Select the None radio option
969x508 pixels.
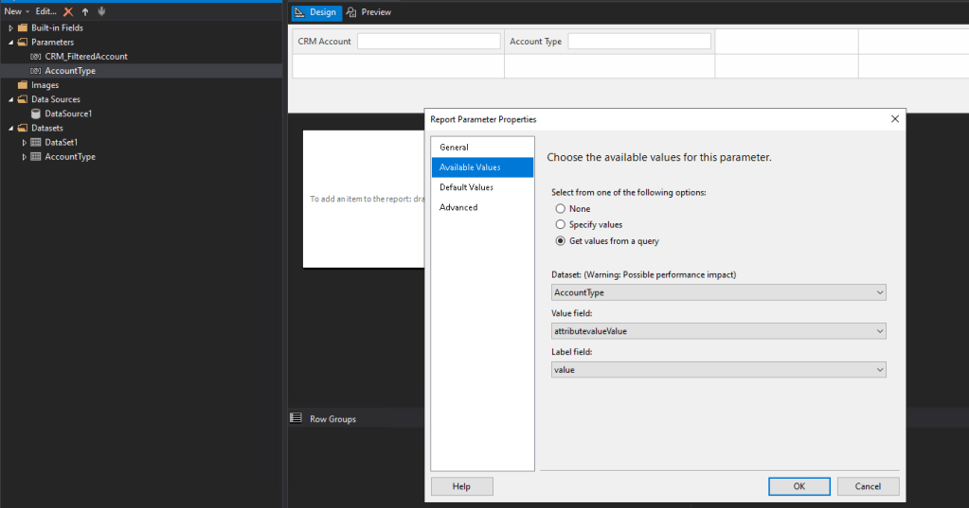(561, 209)
